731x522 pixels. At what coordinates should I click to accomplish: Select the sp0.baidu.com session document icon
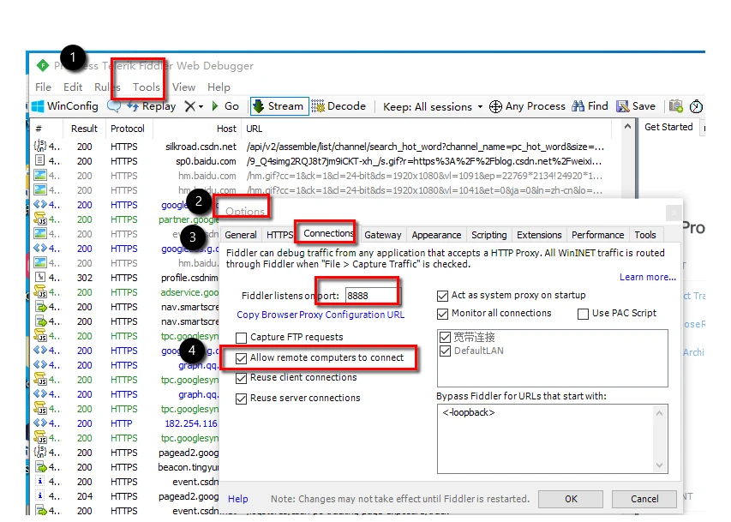click(40, 160)
